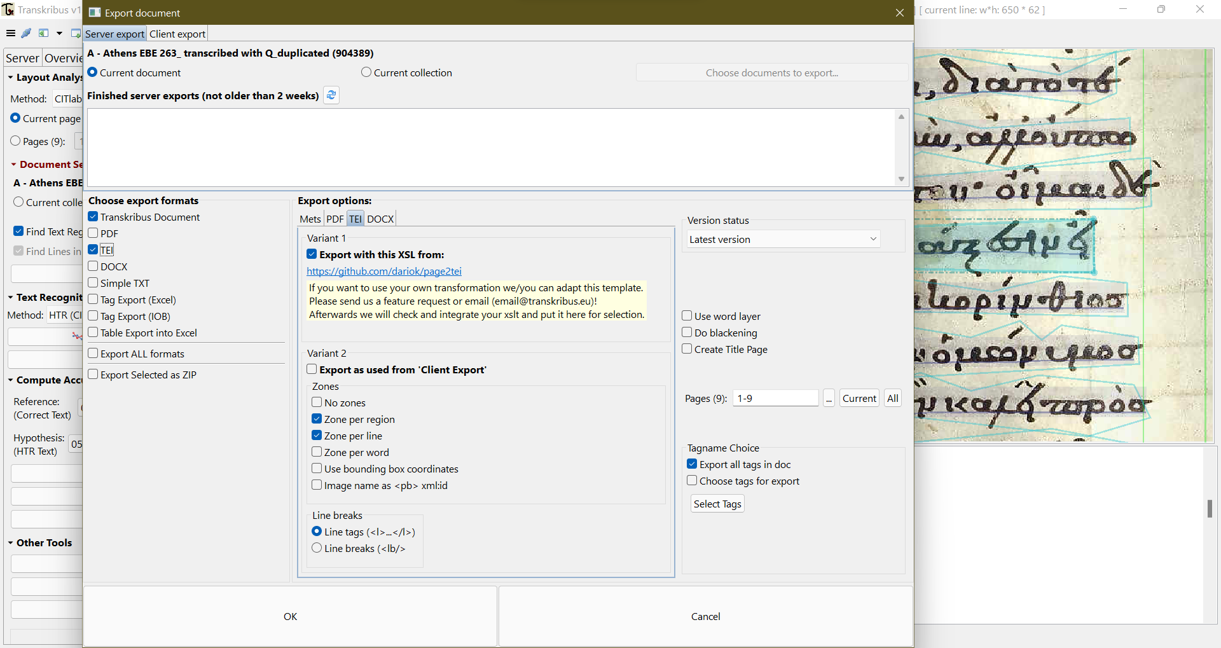Open the PDF export options tab
Image resolution: width=1221 pixels, height=648 pixels.
click(x=335, y=219)
